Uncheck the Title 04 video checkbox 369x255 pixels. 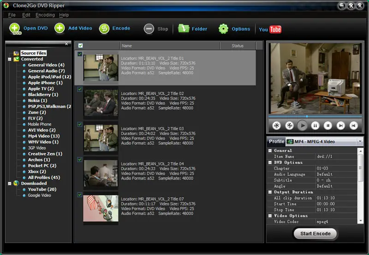click(80, 159)
